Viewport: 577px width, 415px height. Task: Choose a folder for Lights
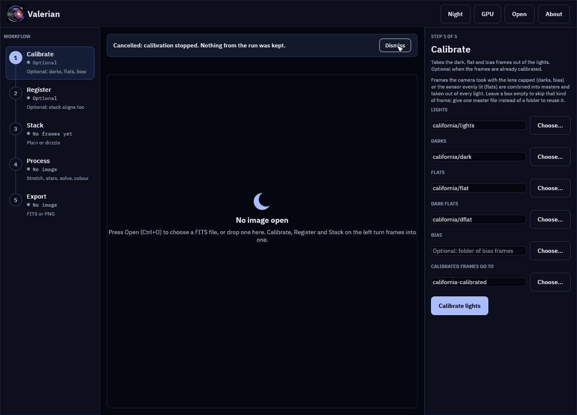[550, 125]
